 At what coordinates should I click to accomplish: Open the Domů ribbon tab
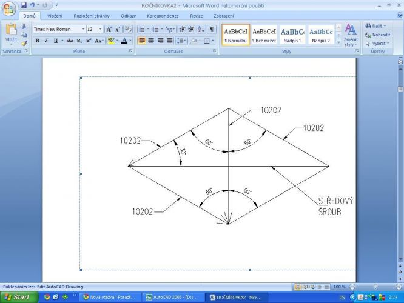click(x=29, y=16)
